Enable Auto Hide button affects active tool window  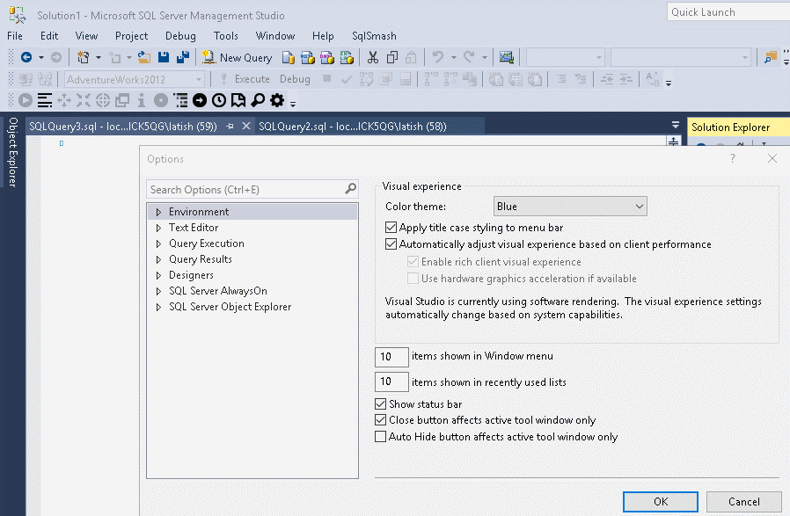[380, 437]
